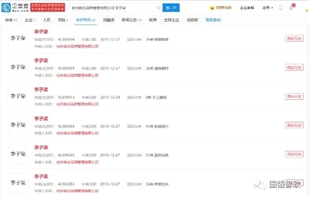This screenshot has height=198, width=310.
Task: Click registration number 43390545
Action: 66,155
